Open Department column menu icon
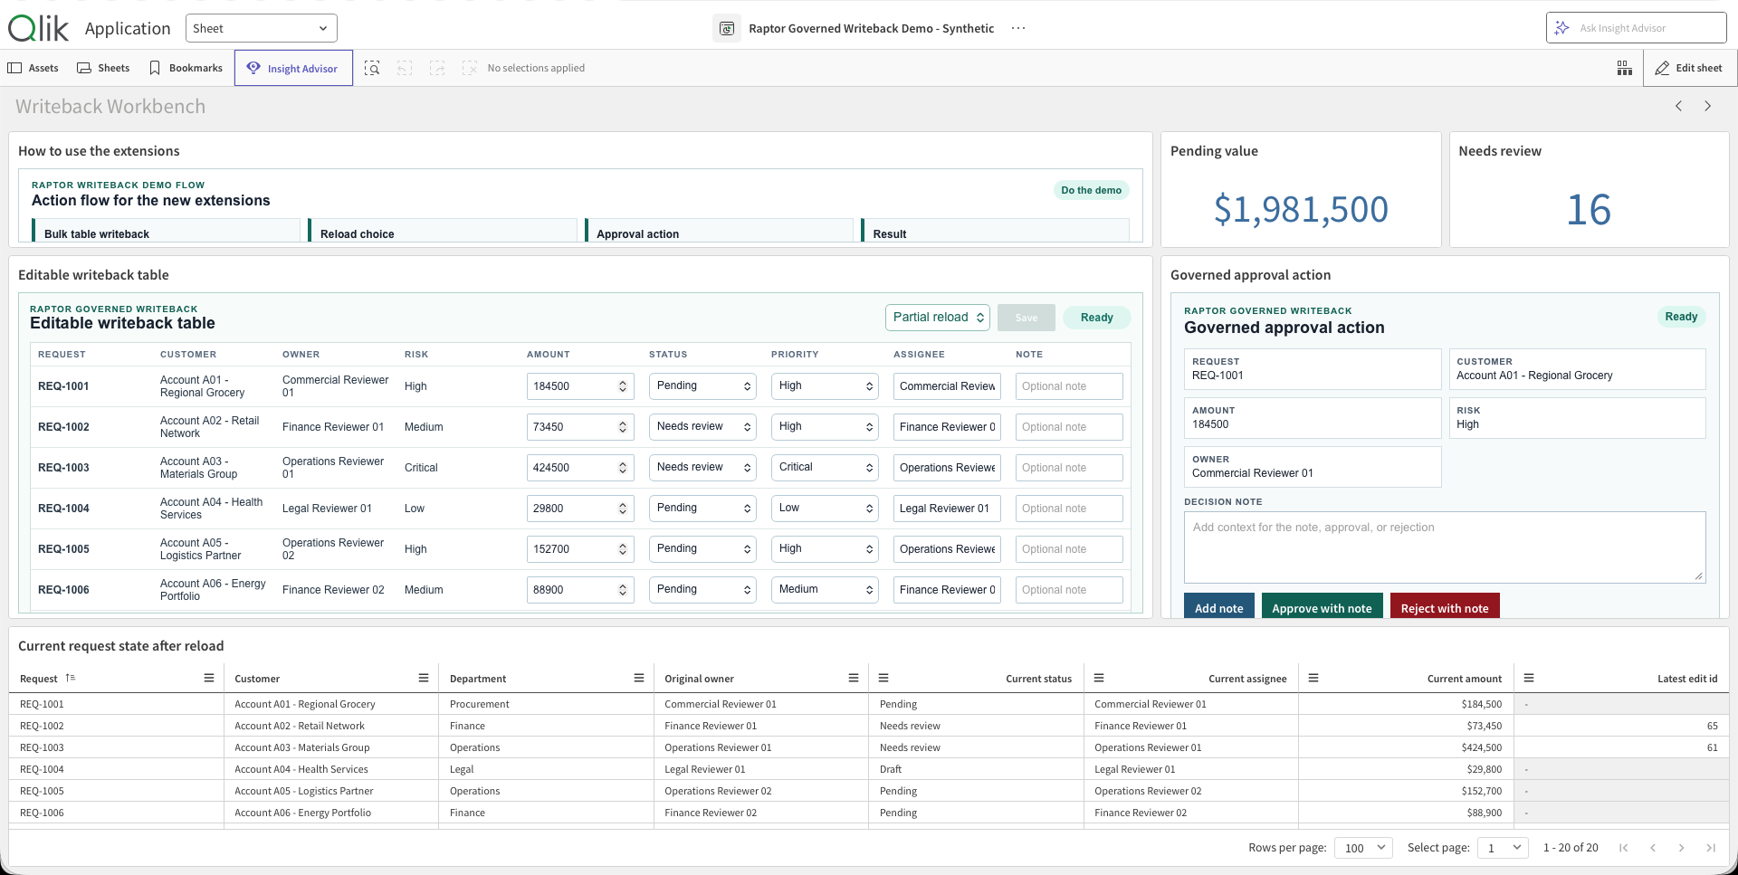Viewport: 1738px width, 875px height. tap(639, 678)
